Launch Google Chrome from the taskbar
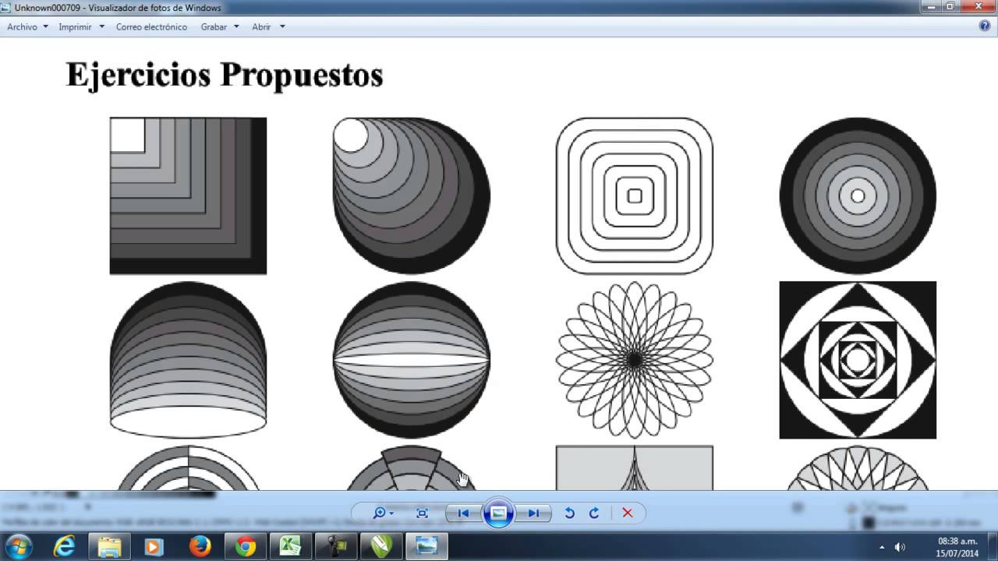 (246, 547)
